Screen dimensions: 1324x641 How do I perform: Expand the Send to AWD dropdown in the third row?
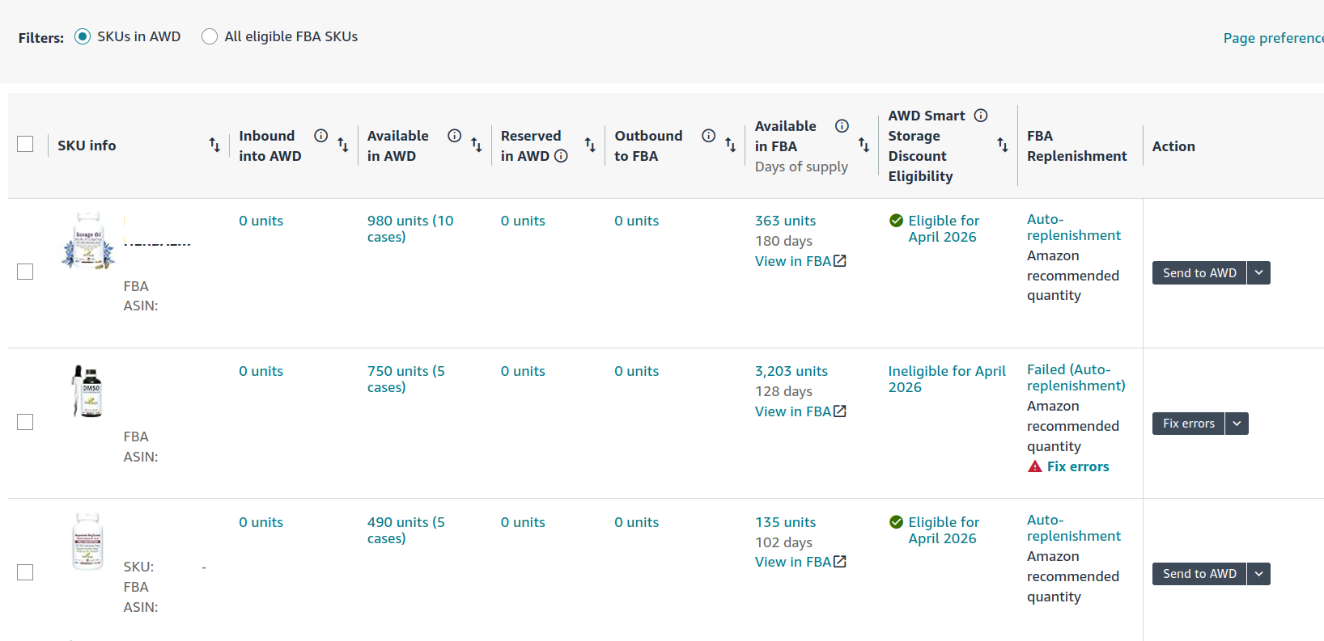coord(1258,574)
